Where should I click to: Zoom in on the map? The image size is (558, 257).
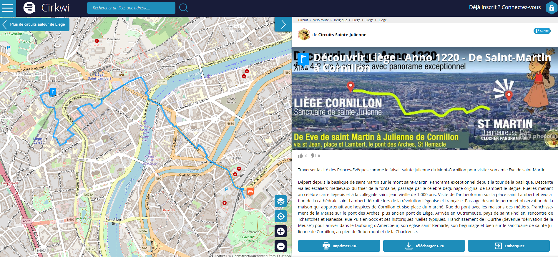pyautogui.click(x=281, y=231)
